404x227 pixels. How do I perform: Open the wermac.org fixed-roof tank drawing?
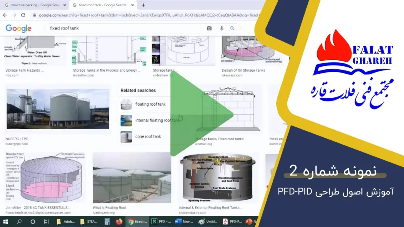pyautogui.click(x=228, y=110)
